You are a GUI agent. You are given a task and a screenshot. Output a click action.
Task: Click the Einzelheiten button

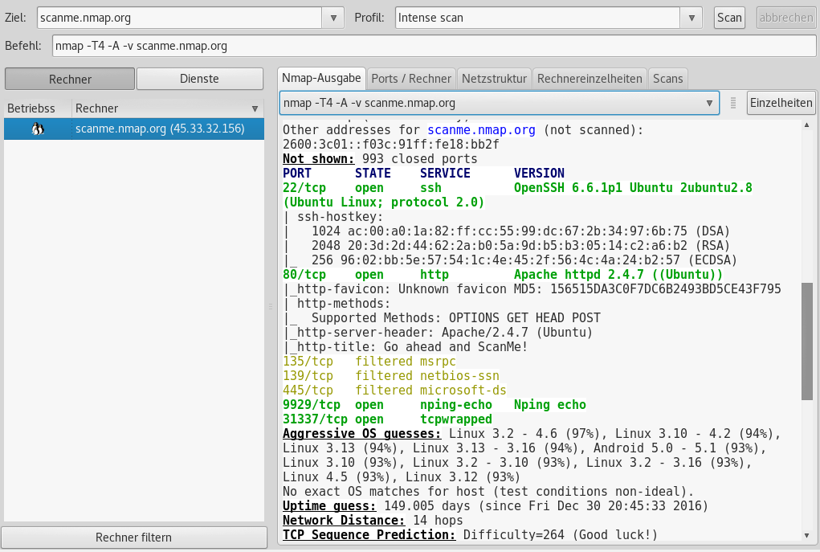click(x=781, y=103)
